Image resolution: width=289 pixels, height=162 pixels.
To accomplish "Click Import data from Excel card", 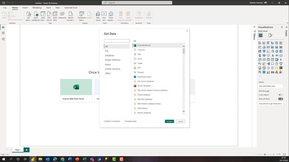I will tap(76, 90).
